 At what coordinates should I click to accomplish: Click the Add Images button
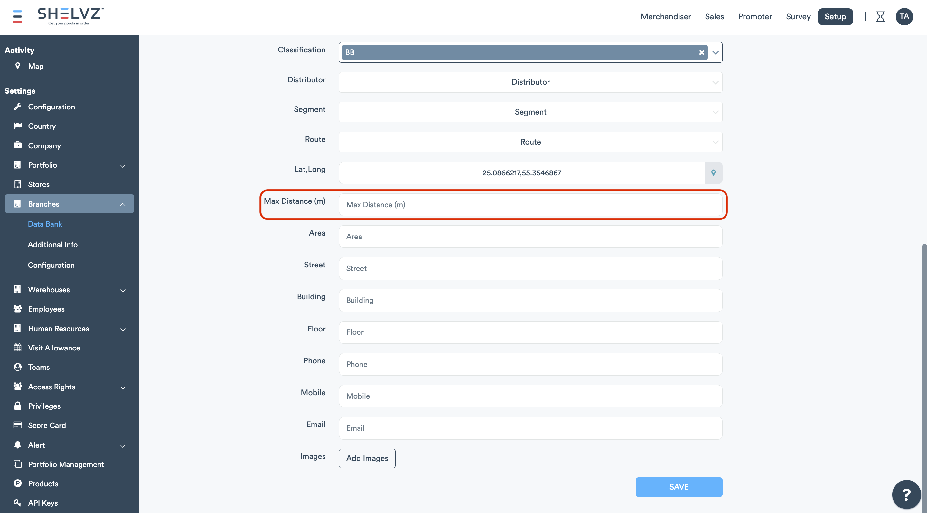[x=367, y=458]
